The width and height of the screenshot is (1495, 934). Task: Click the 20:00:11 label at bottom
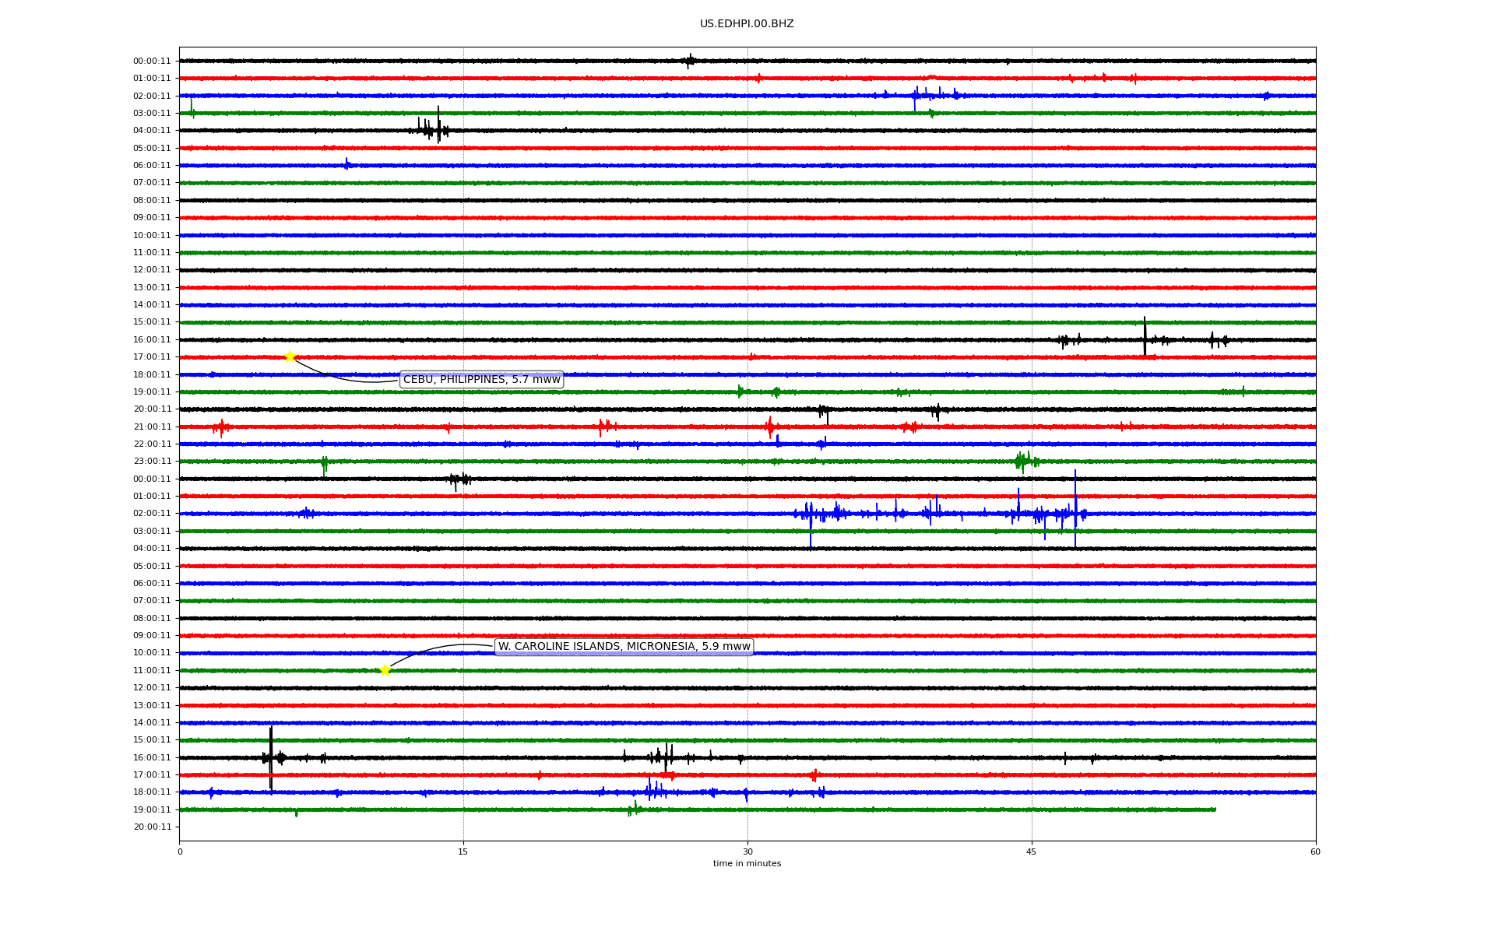[152, 827]
